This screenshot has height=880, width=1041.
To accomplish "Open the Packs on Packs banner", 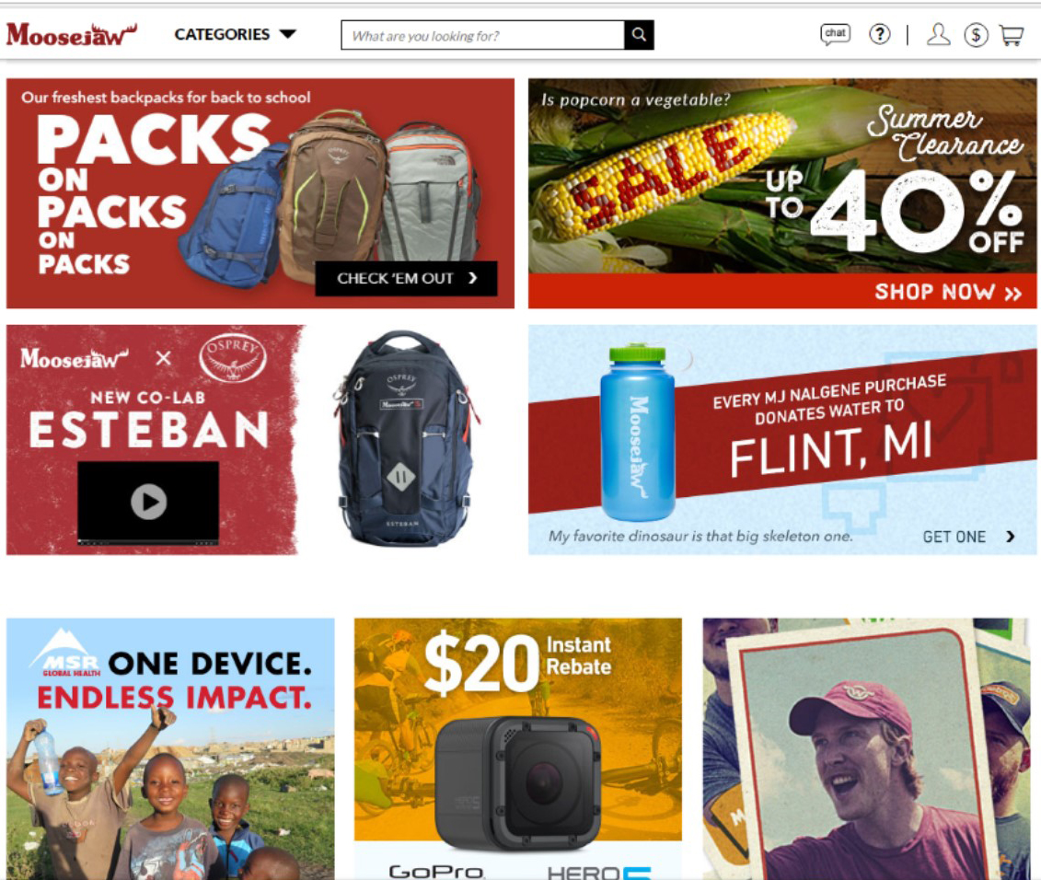I will pyautogui.click(x=260, y=193).
